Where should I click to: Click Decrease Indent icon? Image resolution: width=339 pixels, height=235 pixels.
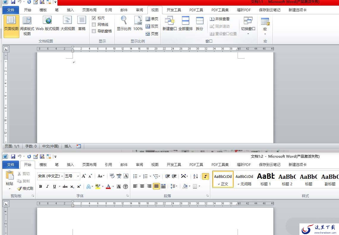(x=167, y=176)
